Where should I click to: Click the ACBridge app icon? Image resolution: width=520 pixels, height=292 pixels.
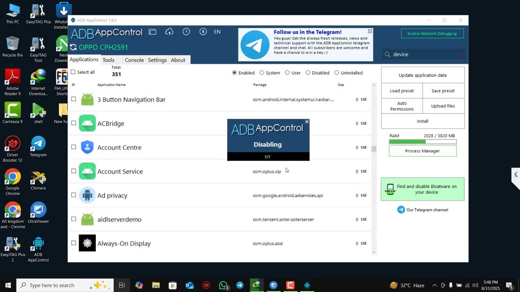click(87, 123)
